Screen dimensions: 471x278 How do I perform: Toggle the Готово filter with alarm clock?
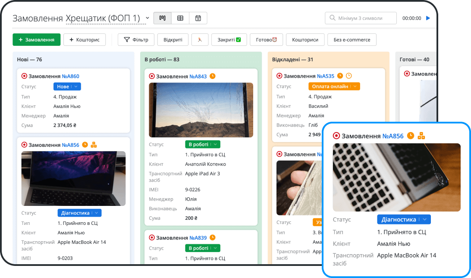point(266,40)
